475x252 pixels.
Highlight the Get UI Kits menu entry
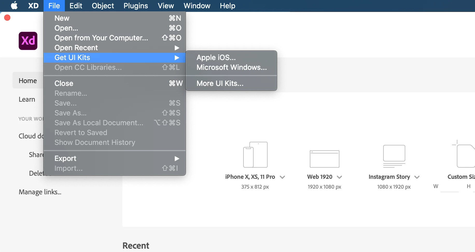pos(115,58)
